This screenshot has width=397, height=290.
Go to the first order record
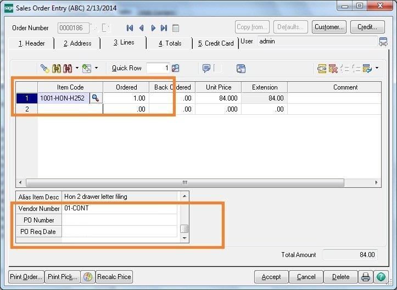tap(130, 28)
